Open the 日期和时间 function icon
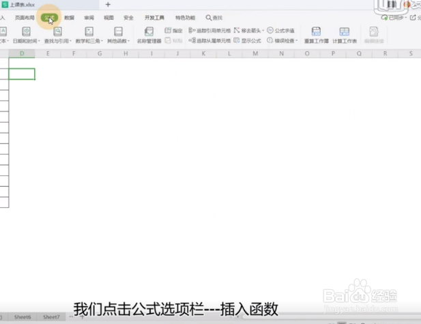 click(26, 31)
